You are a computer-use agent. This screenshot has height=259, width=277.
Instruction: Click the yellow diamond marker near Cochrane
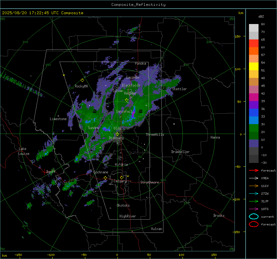[105, 178]
